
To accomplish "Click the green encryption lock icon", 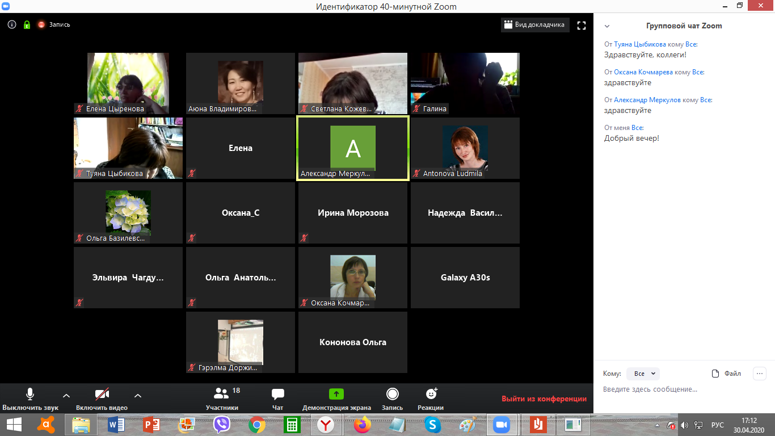I will click(27, 25).
